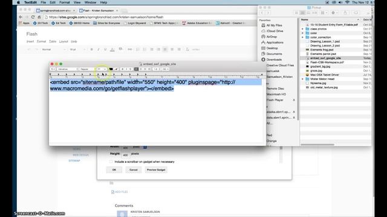The height and width of the screenshot is (217, 387).
Task: Click the text color icon in Sites editor toolbar
Action: tap(112, 49)
